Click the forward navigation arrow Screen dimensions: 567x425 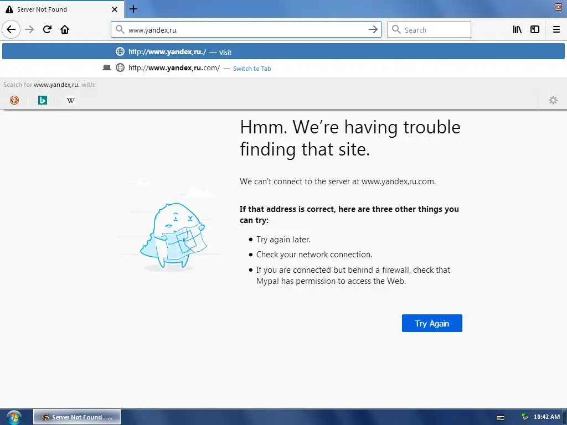point(29,29)
